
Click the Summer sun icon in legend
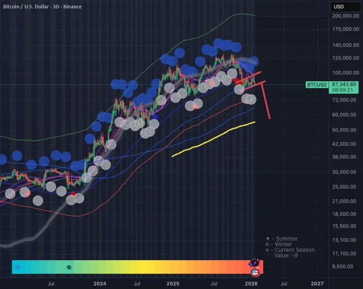pyautogui.click(x=268, y=238)
